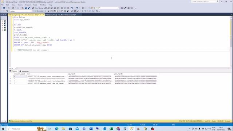Click the Undo arrow icon
The height and width of the screenshot is (131, 233).
(72, 8)
